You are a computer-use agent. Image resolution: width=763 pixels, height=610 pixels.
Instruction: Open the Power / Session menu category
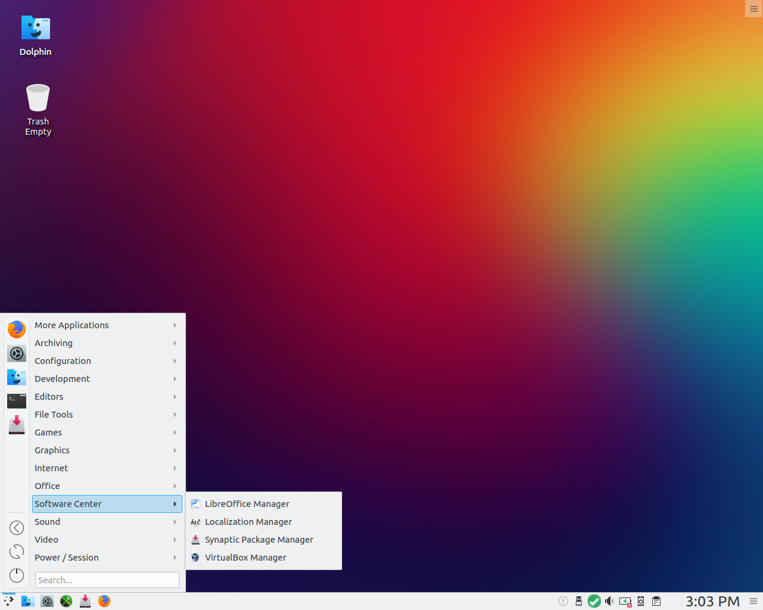(x=107, y=558)
